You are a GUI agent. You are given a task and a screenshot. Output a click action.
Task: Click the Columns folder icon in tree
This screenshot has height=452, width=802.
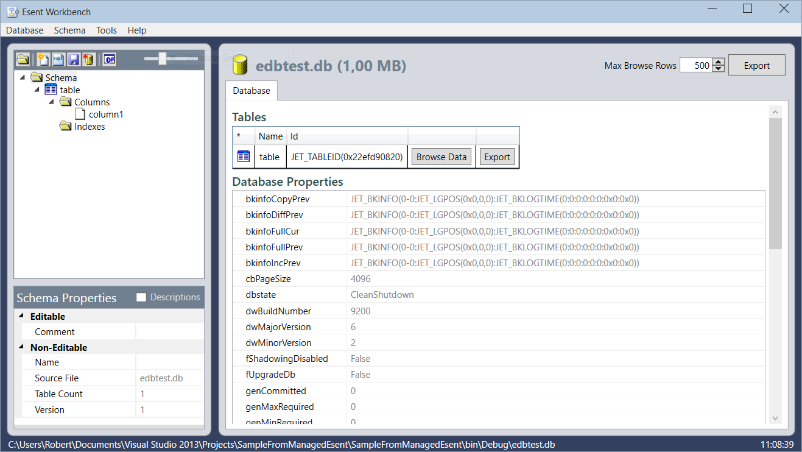click(66, 102)
